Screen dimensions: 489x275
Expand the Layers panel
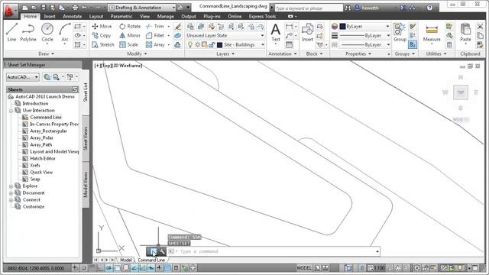(x=225, y=54)
